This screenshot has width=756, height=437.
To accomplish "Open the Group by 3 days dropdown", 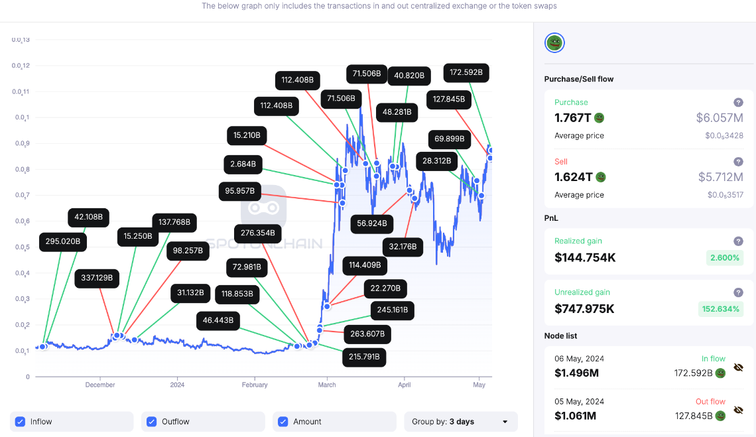I will pos(460,422).
